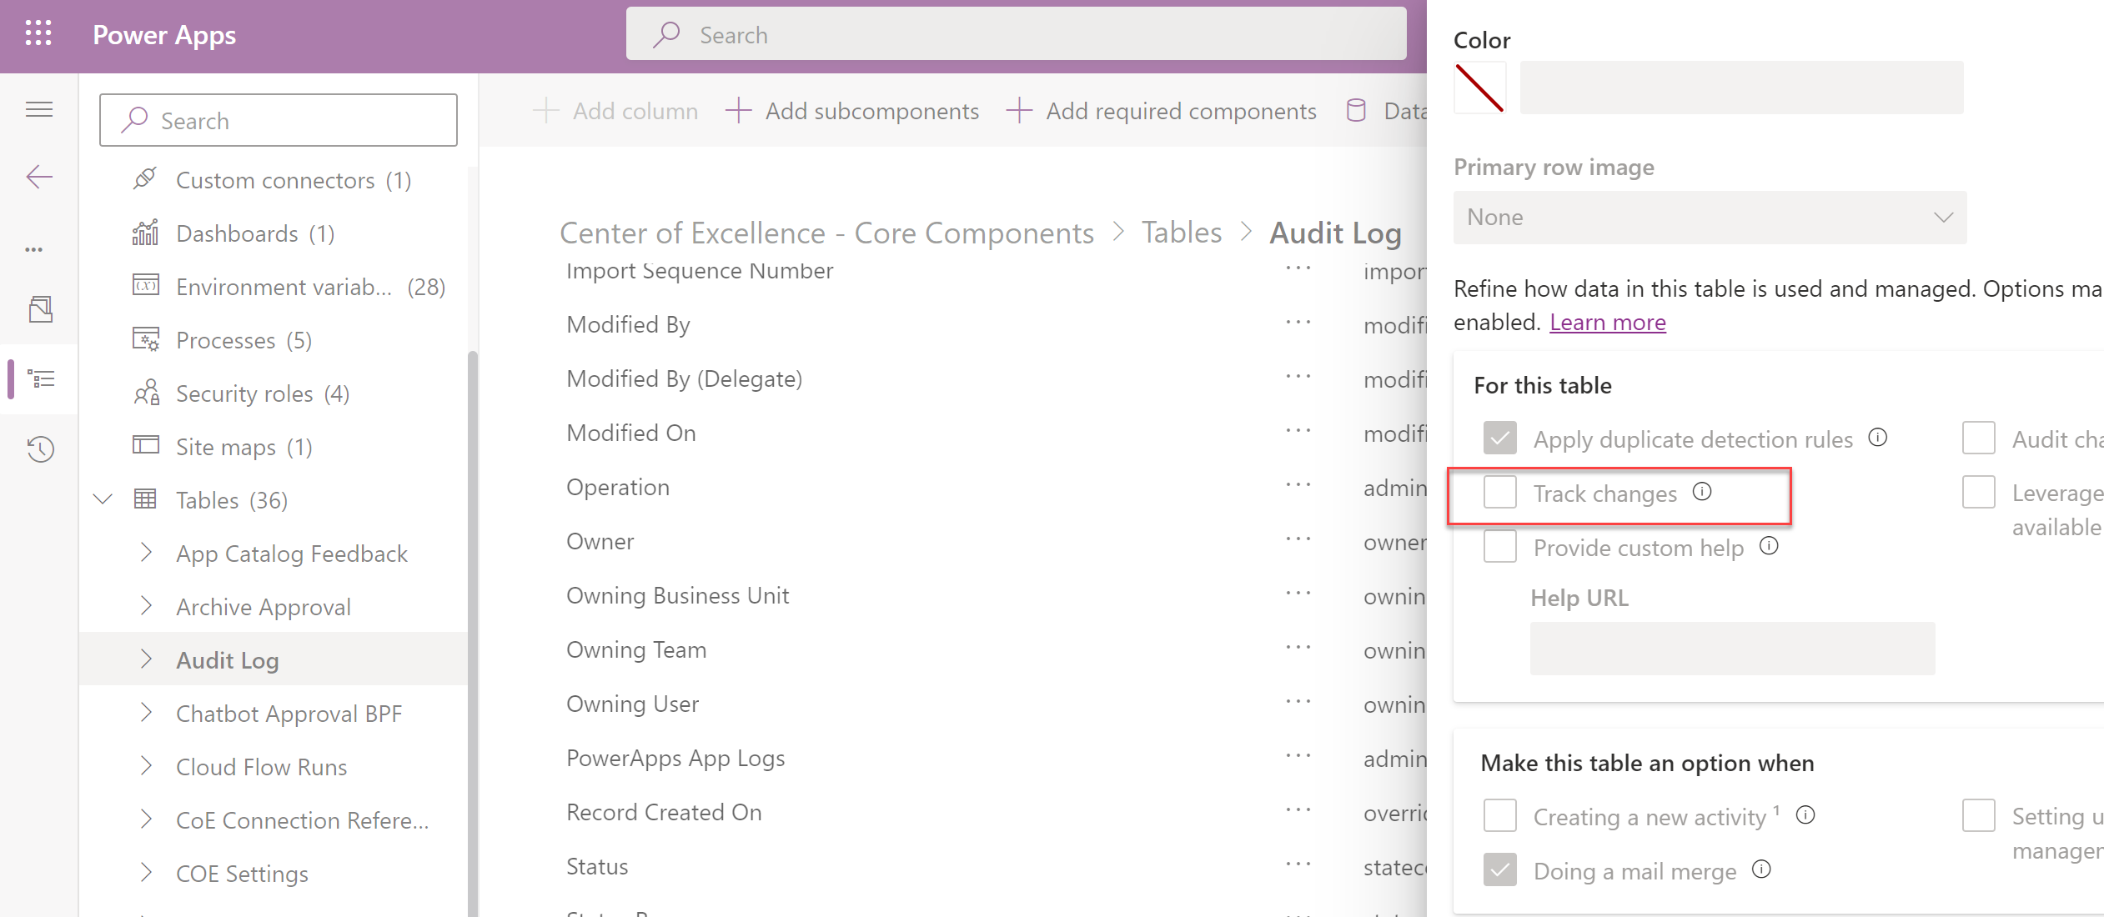Click the Color swatch box
The width and height of the screenshot is (2104, 917).
pyautogui.click(x=1479, y=88)
